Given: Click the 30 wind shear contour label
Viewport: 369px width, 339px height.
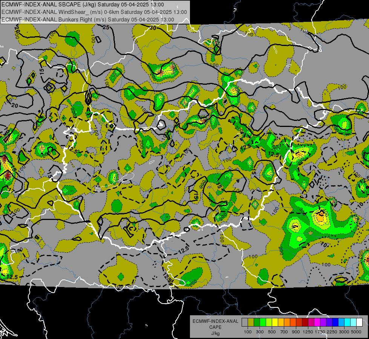Looking at the screenshot, I should (x=153, y=28).
